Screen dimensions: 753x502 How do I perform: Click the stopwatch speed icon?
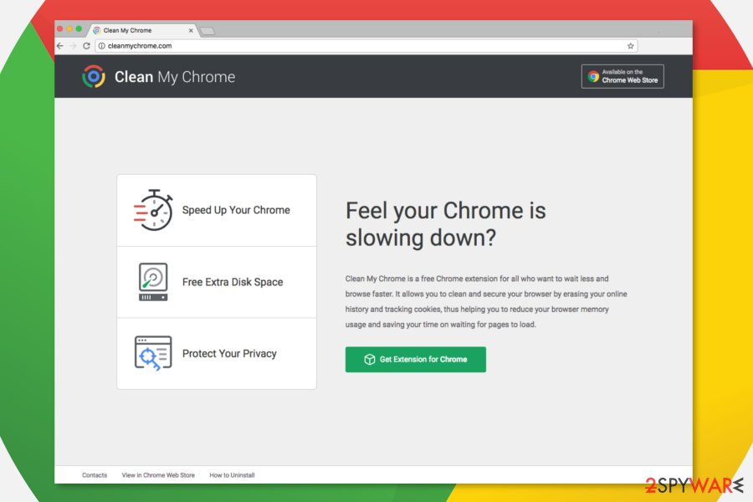[153, 210]
